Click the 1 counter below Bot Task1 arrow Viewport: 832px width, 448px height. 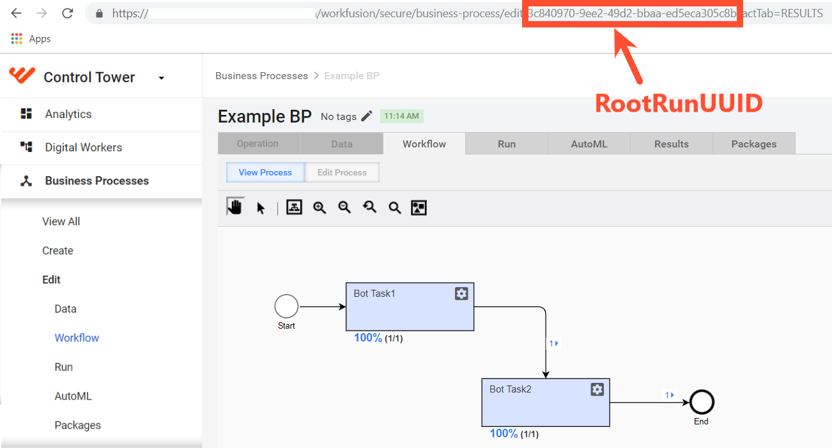(x=553, y=343)
